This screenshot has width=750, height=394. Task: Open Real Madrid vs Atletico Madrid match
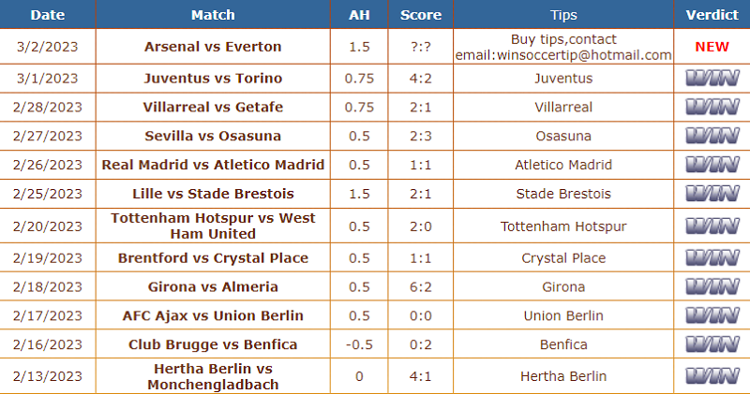213,165
